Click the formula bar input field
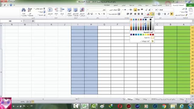The image size is (194, 109). [x=113, y=21]
